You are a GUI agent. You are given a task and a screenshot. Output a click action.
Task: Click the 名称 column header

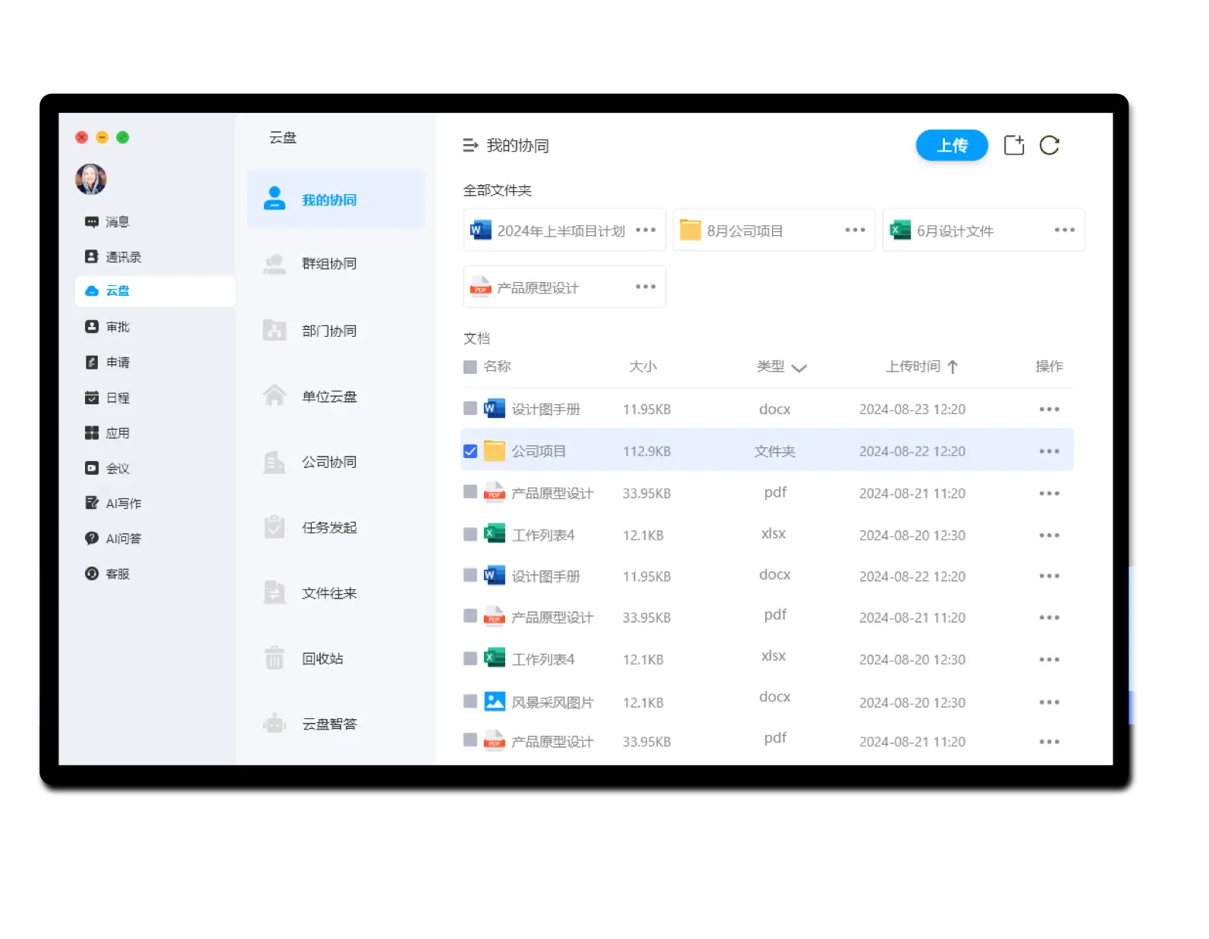click(x=498, y=366)
